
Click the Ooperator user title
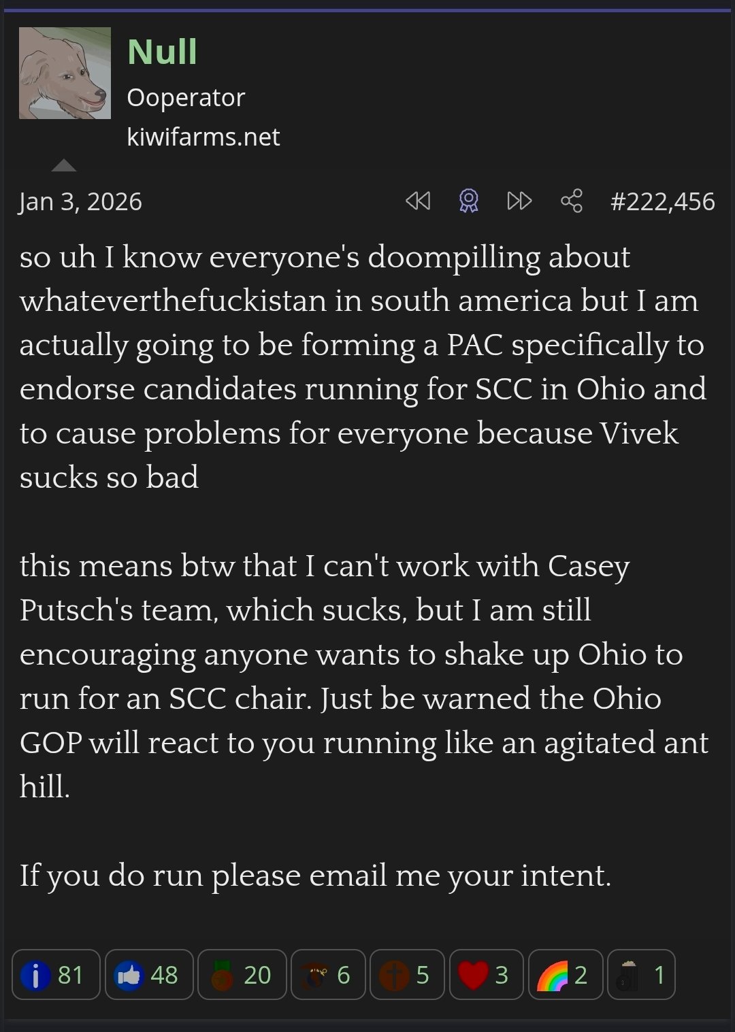pyautogui.click(x=186, y=98)
